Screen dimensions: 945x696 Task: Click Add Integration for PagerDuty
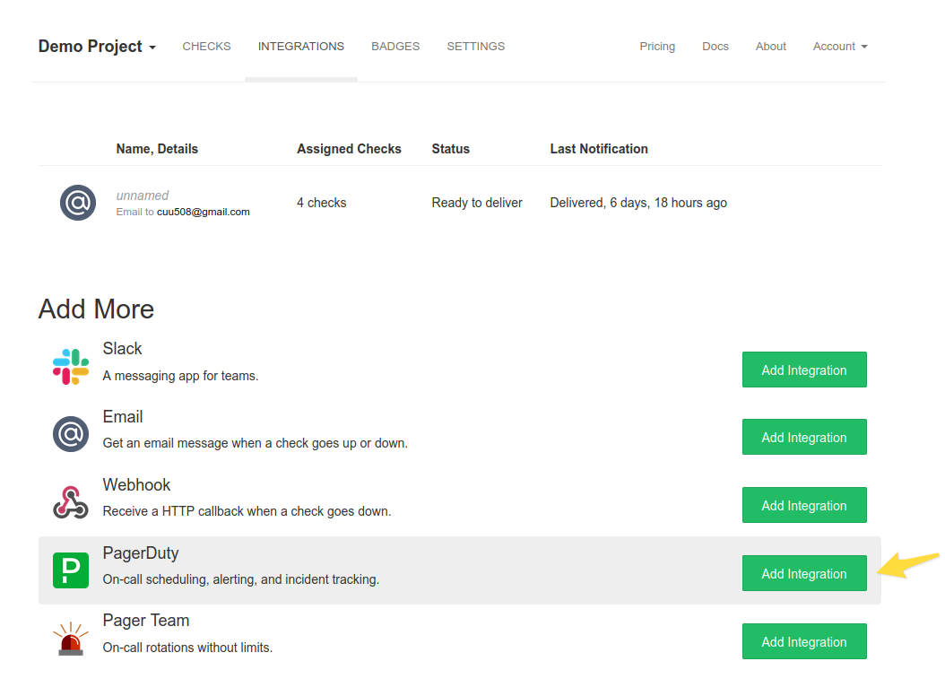(803, 573)
